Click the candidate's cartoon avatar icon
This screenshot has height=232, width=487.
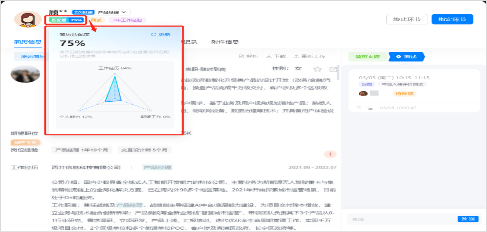click(28, 19)
